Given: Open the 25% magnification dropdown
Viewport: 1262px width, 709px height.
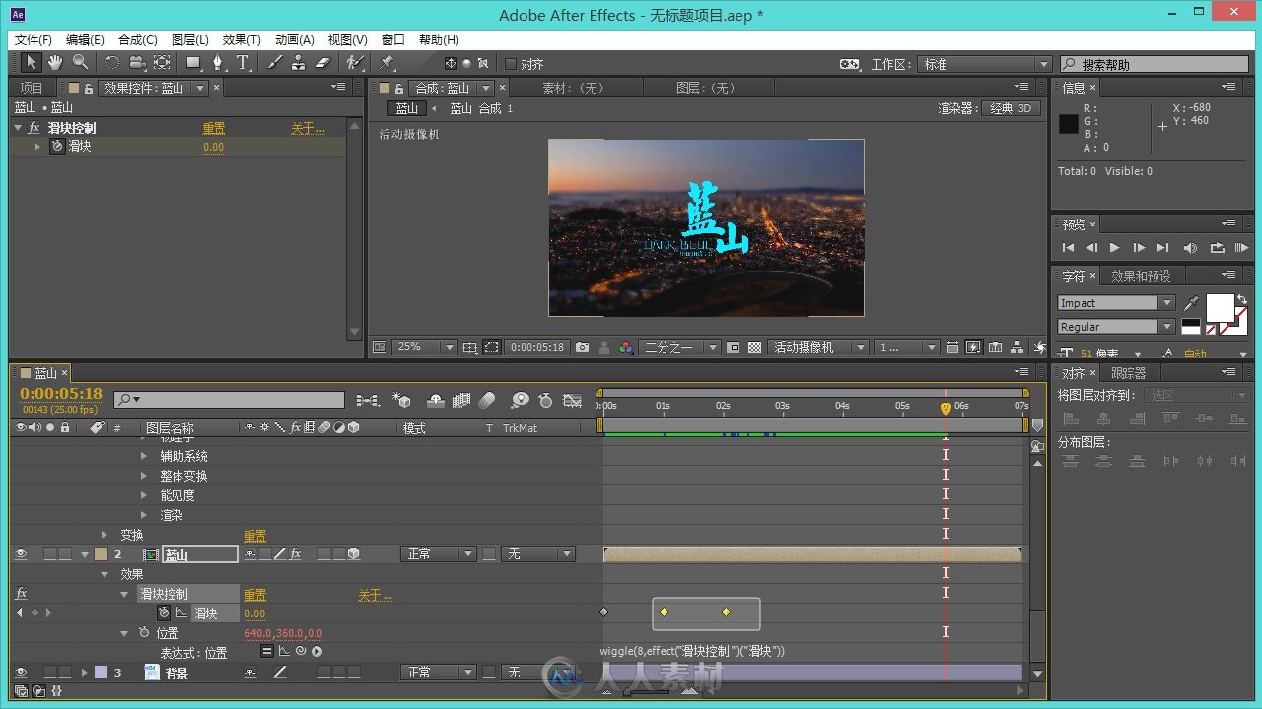Looking at the screenshot, I should click(x=425, y=347).
